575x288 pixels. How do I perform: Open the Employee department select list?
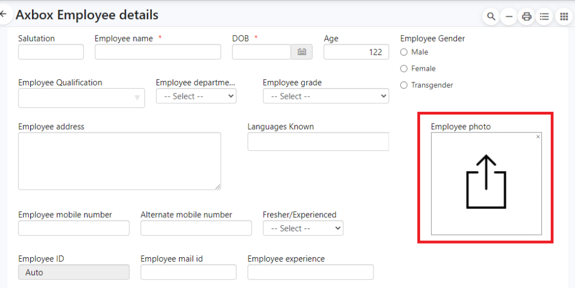point(196,96)
